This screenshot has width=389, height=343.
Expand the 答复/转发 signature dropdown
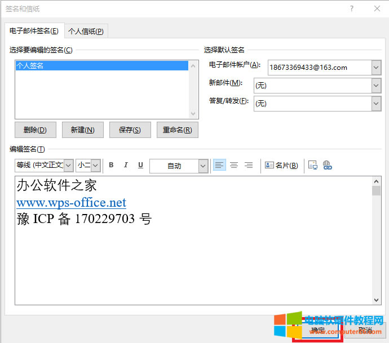point(376,103)
